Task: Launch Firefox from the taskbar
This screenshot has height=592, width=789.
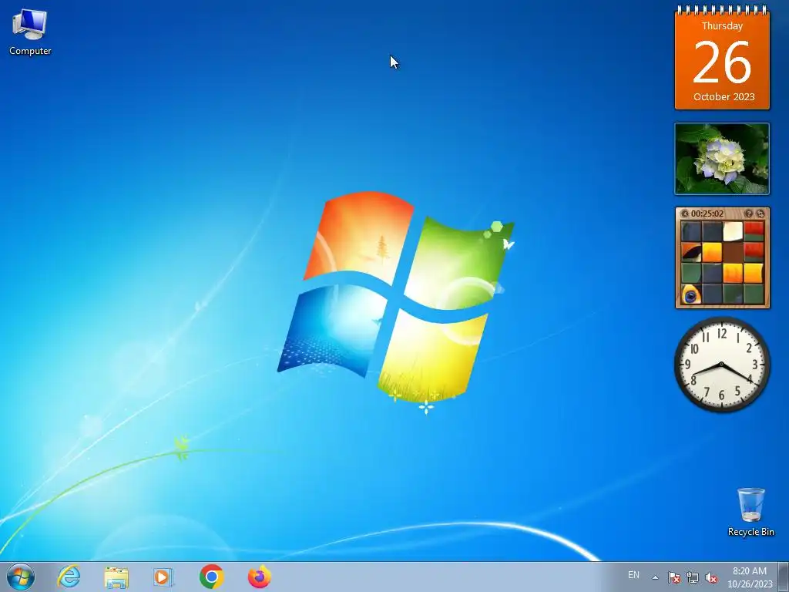Action: coord(260,577)
